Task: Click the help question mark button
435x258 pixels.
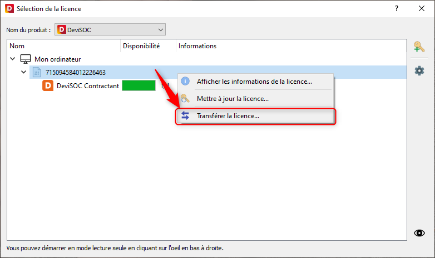Action: [x=397, y=8]
